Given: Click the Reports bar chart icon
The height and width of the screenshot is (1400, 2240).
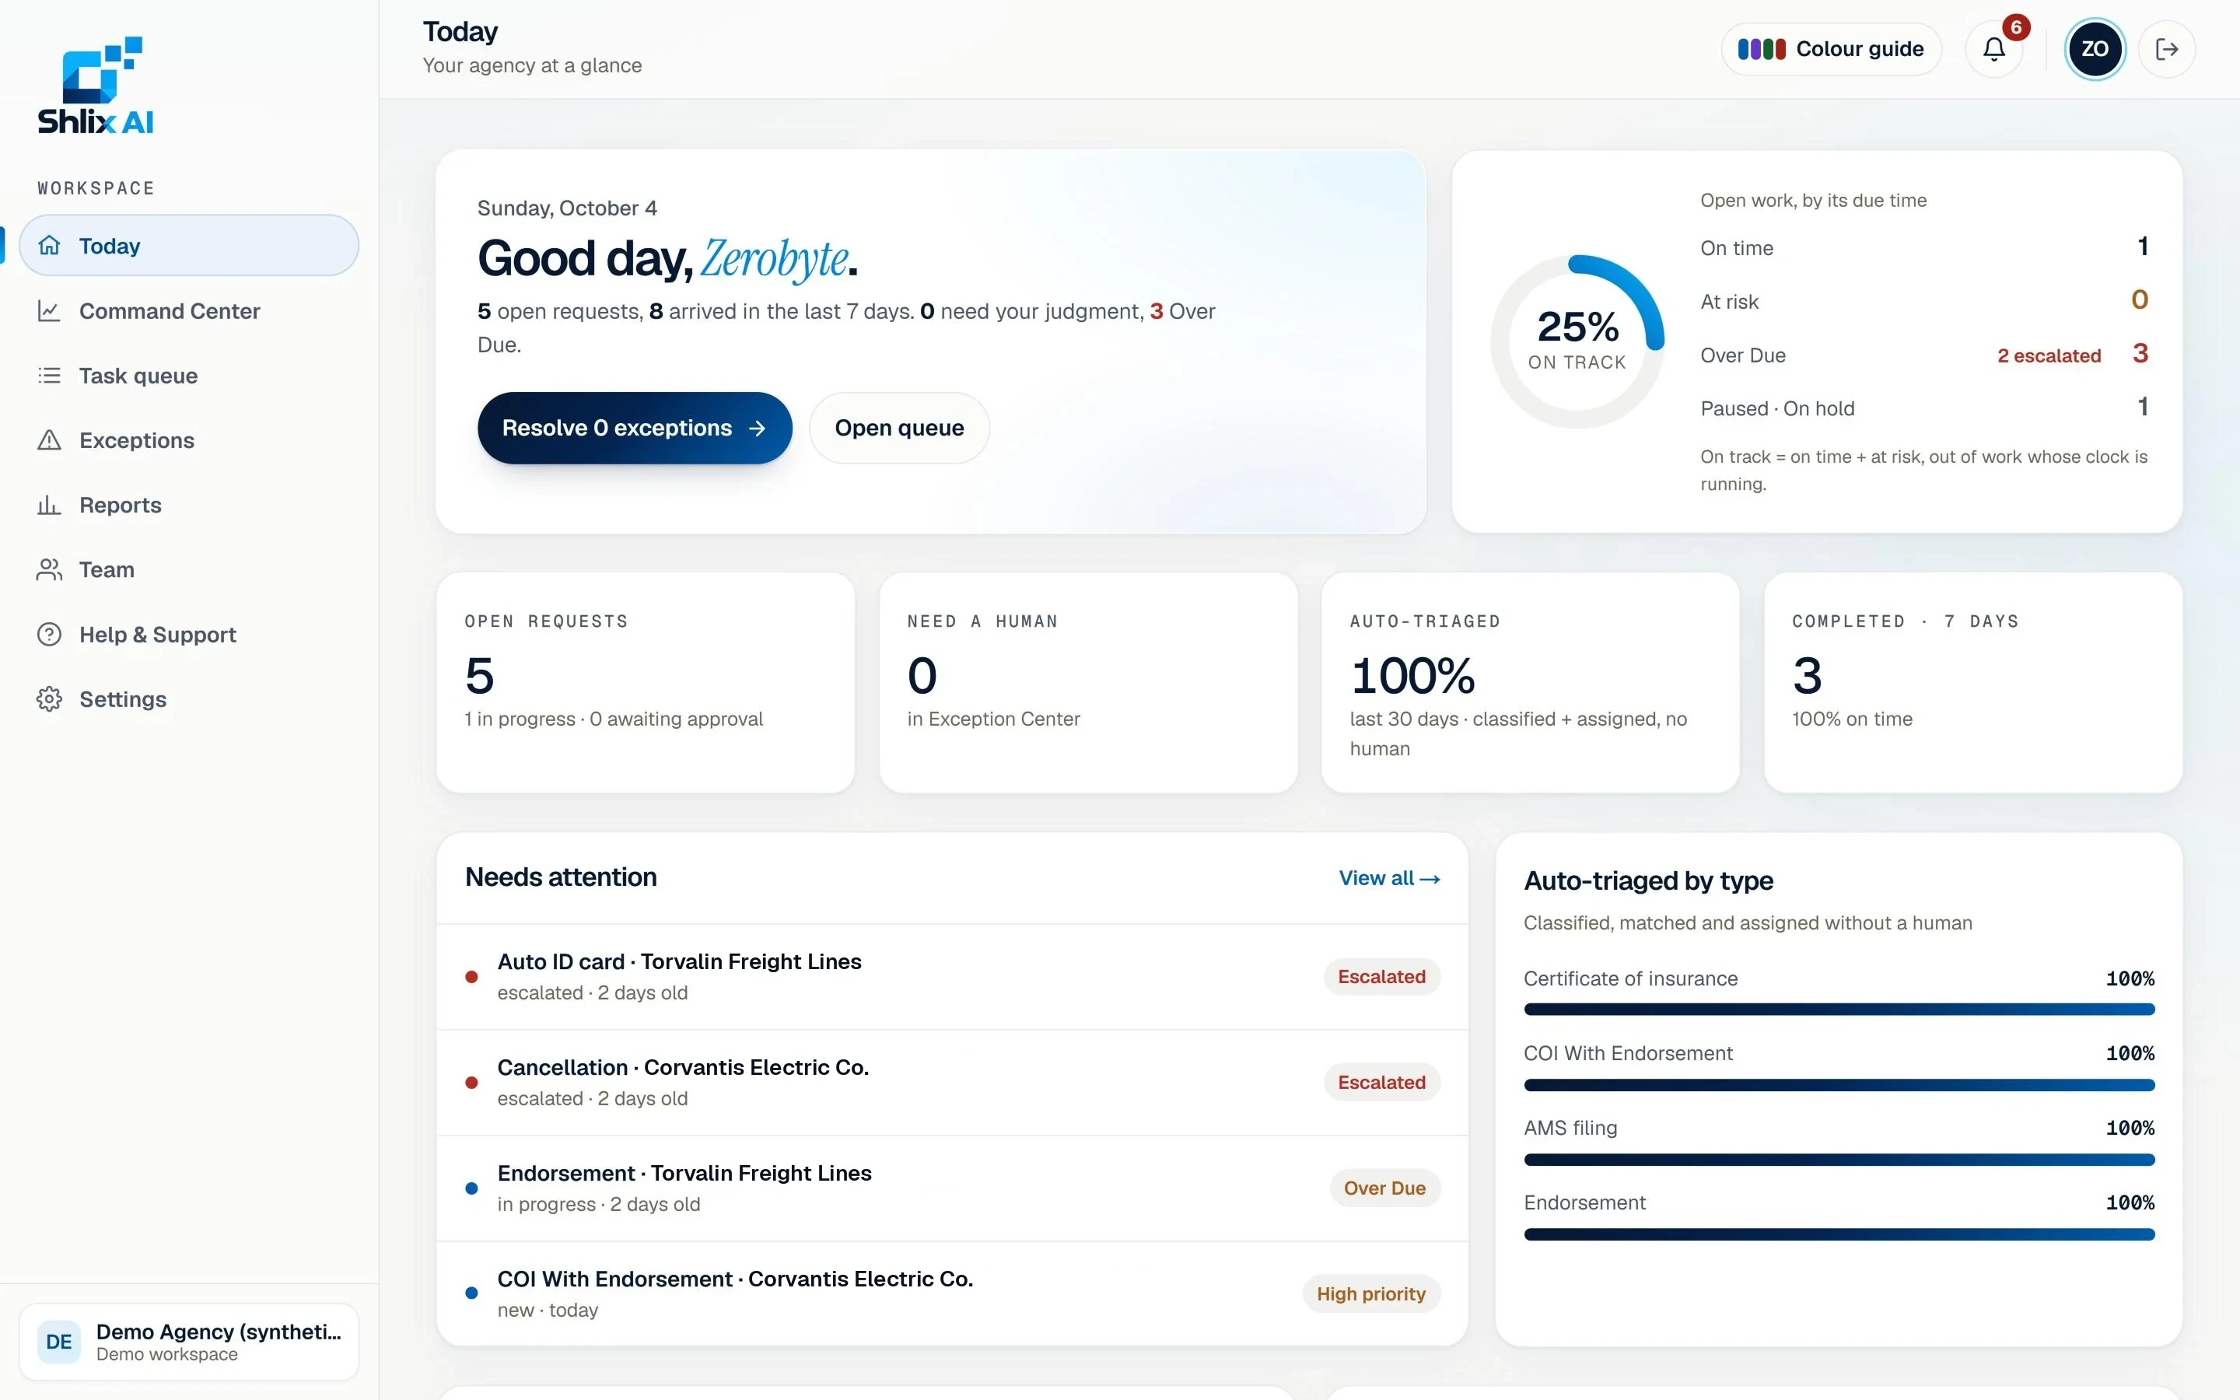Looking at the screenshot, I should (49, 505).
